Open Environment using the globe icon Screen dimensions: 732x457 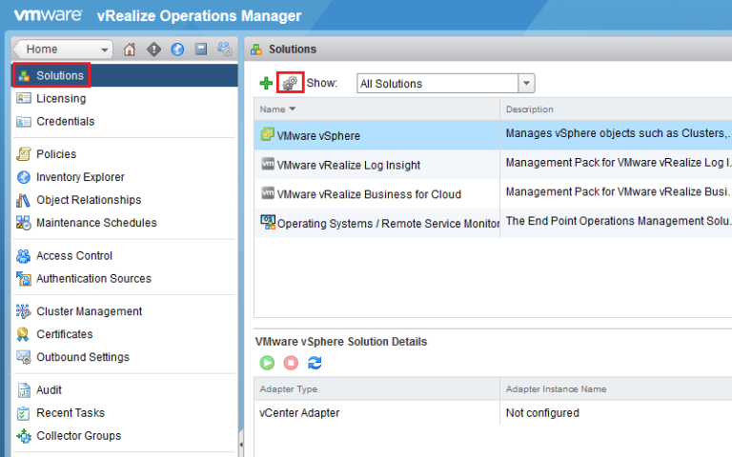coord(177,50)
